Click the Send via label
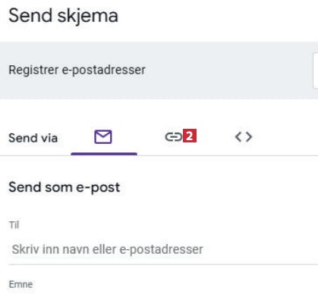The width and height of the screenshot is (318, 300). click(33, 138)
